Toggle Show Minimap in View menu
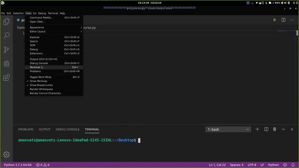Screen dimensions: 299x168 (x=38, y=81)
